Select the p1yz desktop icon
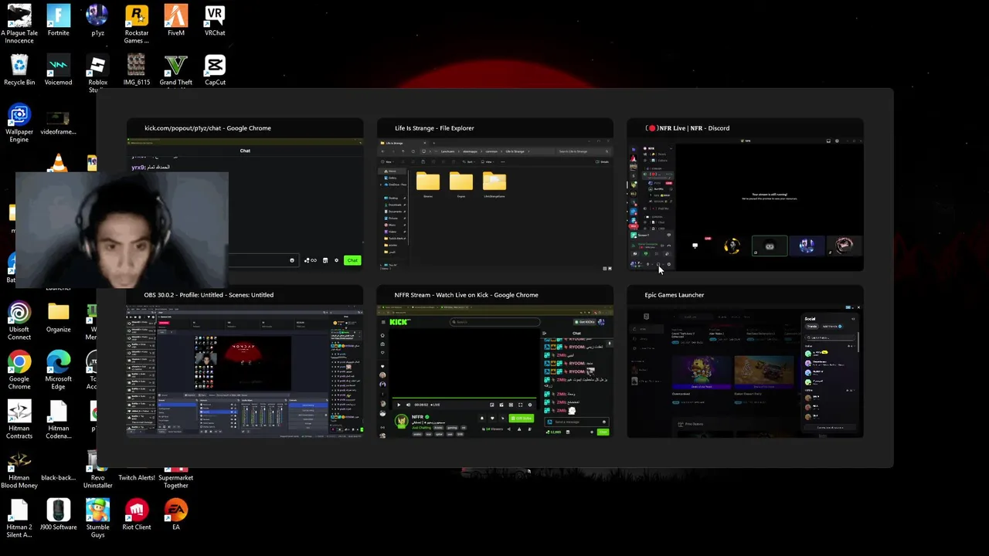The width and height of the screenshot is (989, 556). coord(97,20)
